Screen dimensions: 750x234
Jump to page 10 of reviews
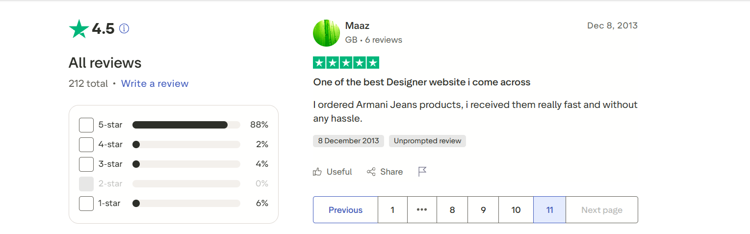click(x=516, y=210)
